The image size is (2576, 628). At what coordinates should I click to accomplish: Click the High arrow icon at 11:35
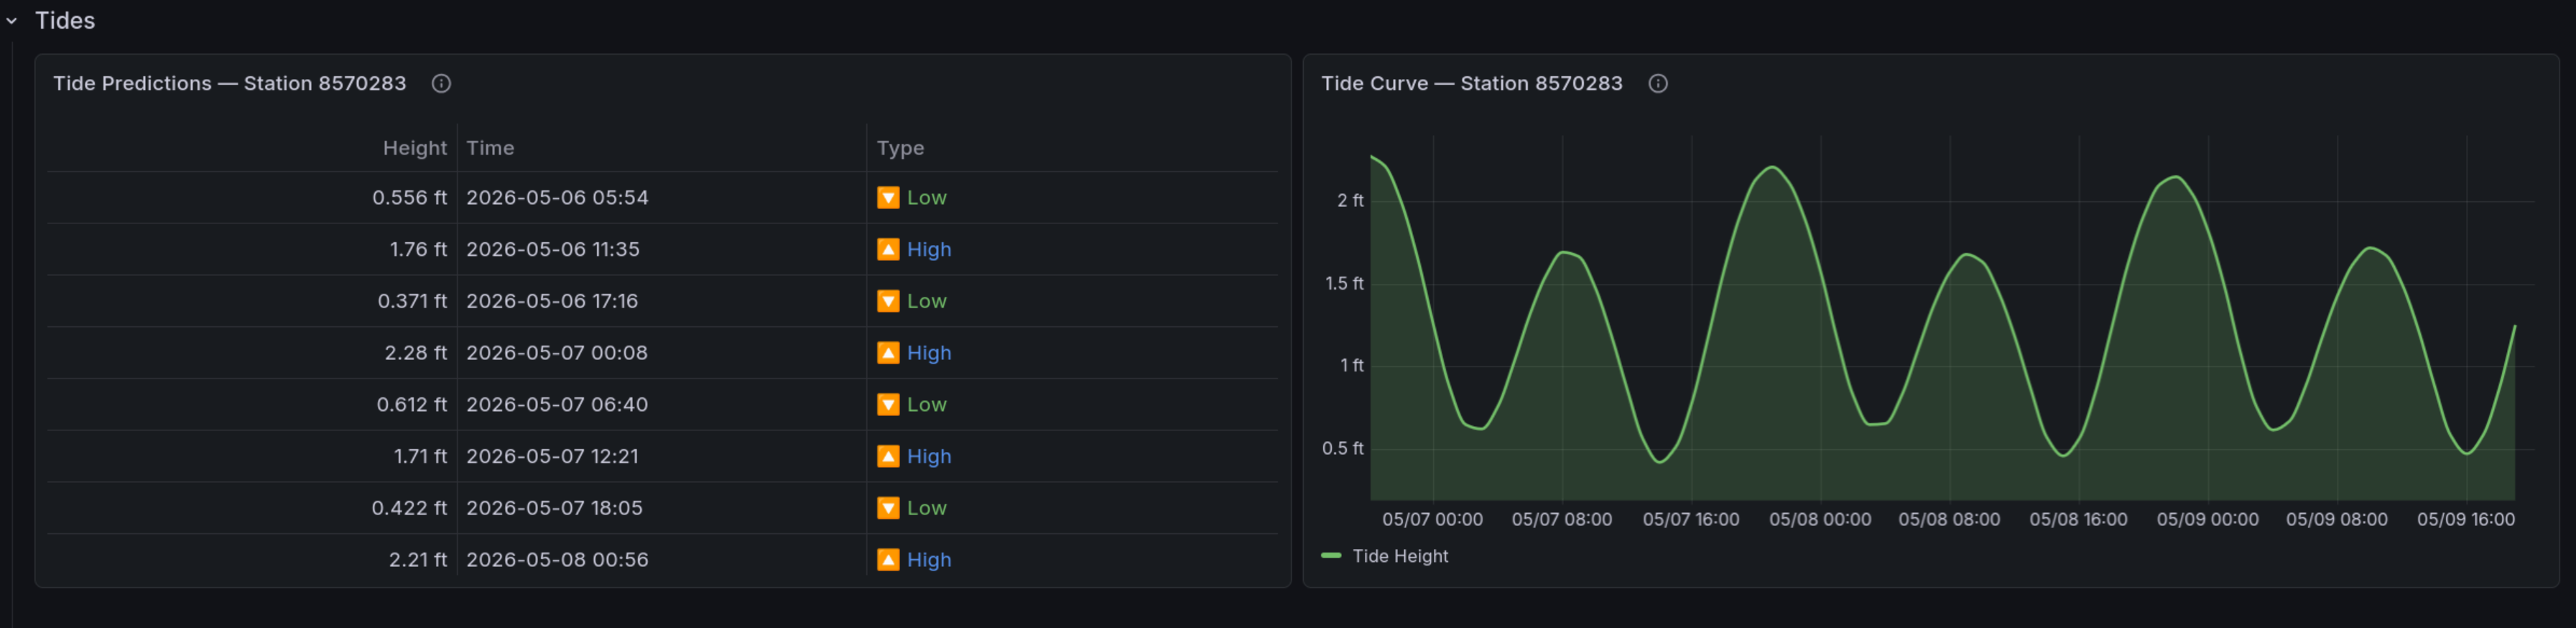(888, 250)
